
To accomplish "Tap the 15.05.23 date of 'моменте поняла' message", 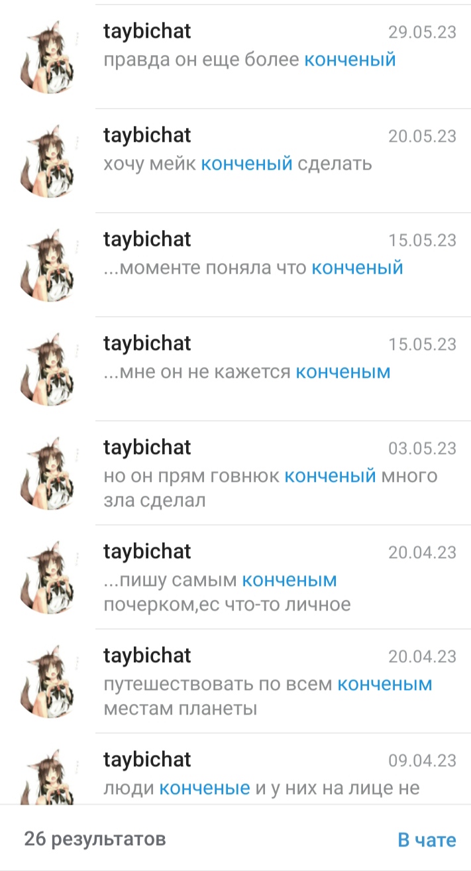I will tap(422, 240).
